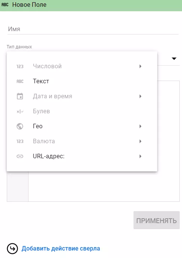Click the link icon next to URL-адрес
182x258 pixels.
[x=20, y=156]
